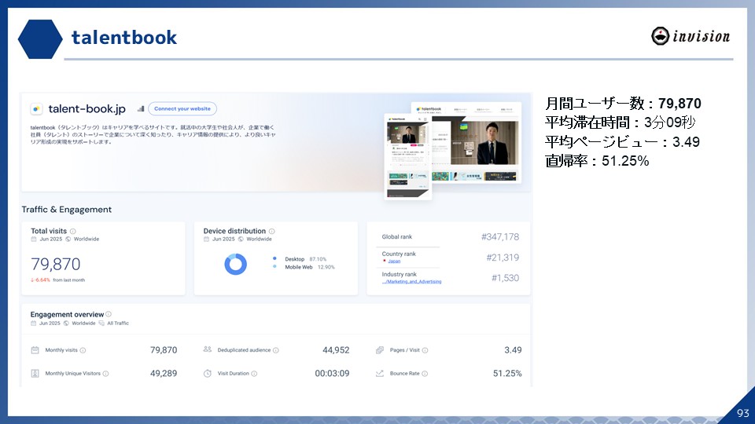The width and height of the screenshot is (755, 424).
Task: Click the 51.25% Bounce Rate value
Action: click(x=507, y=373)
